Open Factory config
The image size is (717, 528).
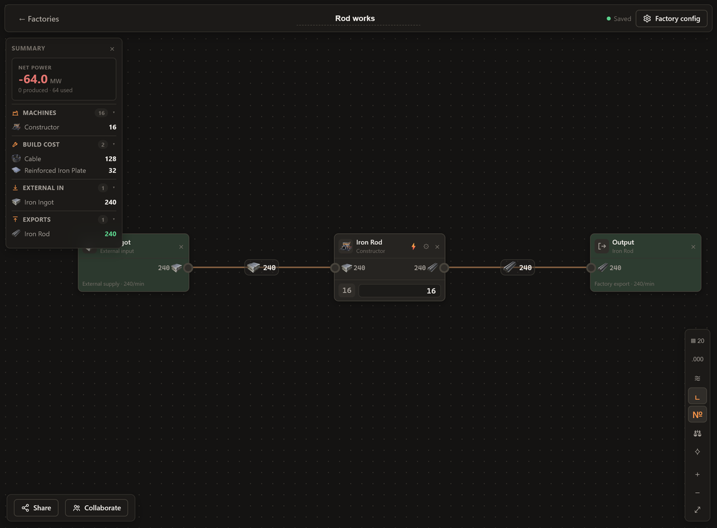coord(671,19)
